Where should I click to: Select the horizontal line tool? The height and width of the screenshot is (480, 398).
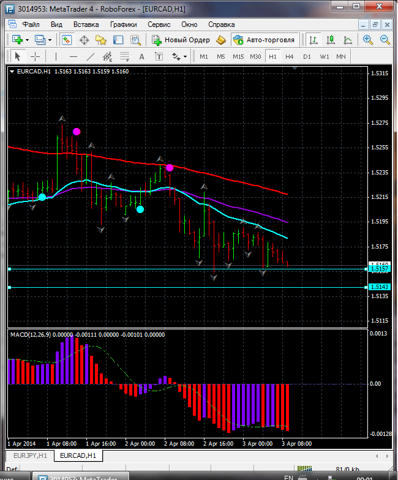73,56
